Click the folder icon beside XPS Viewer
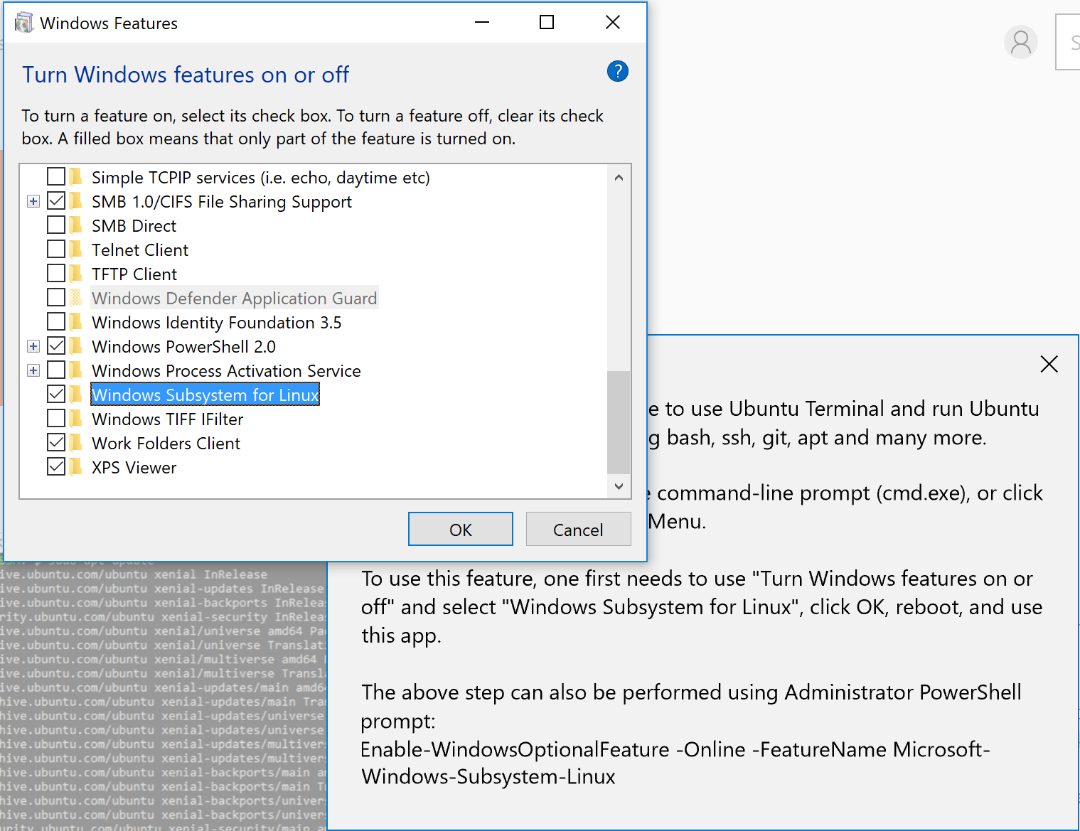This screenshot has width=1080, height=831. pos(76,467)
